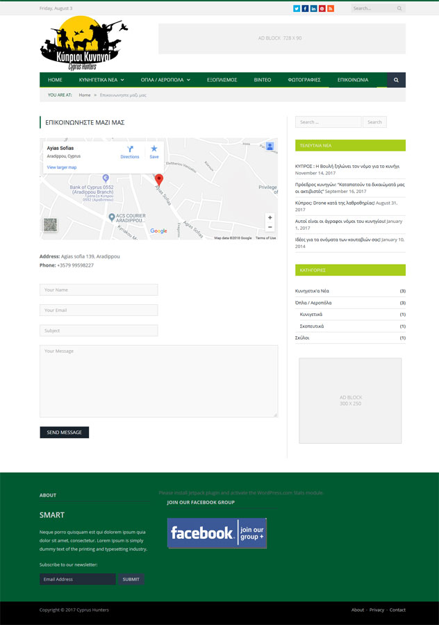This screenshot has height=625, width=439.
Task: Click the Your Name input field
Action: (99, 290)
